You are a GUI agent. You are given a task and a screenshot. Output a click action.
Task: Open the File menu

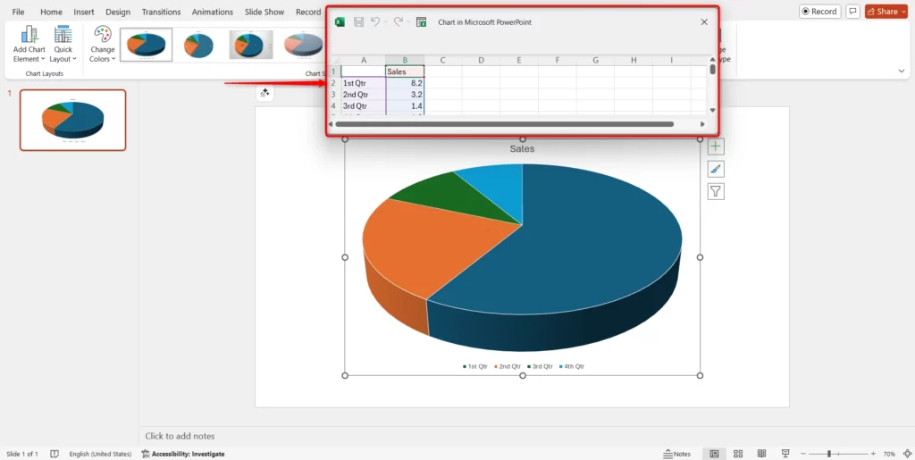[18, 13]
